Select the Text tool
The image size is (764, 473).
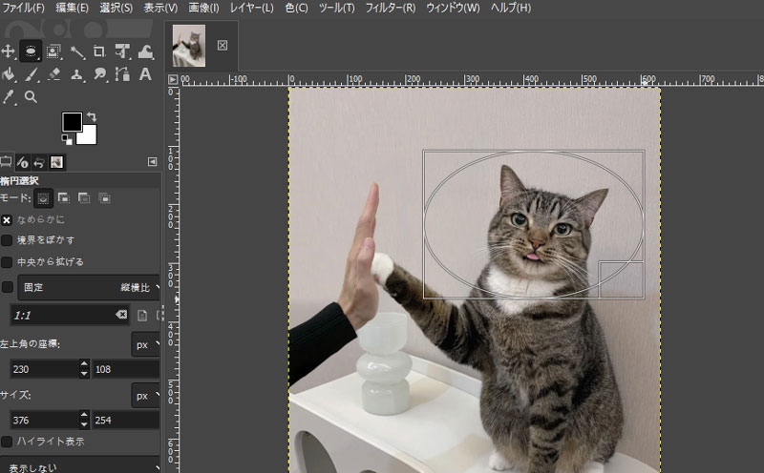145,74
